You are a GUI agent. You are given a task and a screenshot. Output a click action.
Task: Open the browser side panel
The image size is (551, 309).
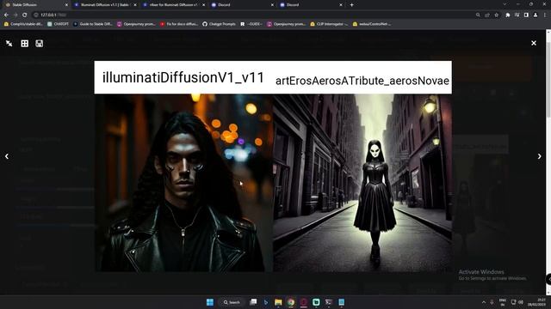[526, 15]
